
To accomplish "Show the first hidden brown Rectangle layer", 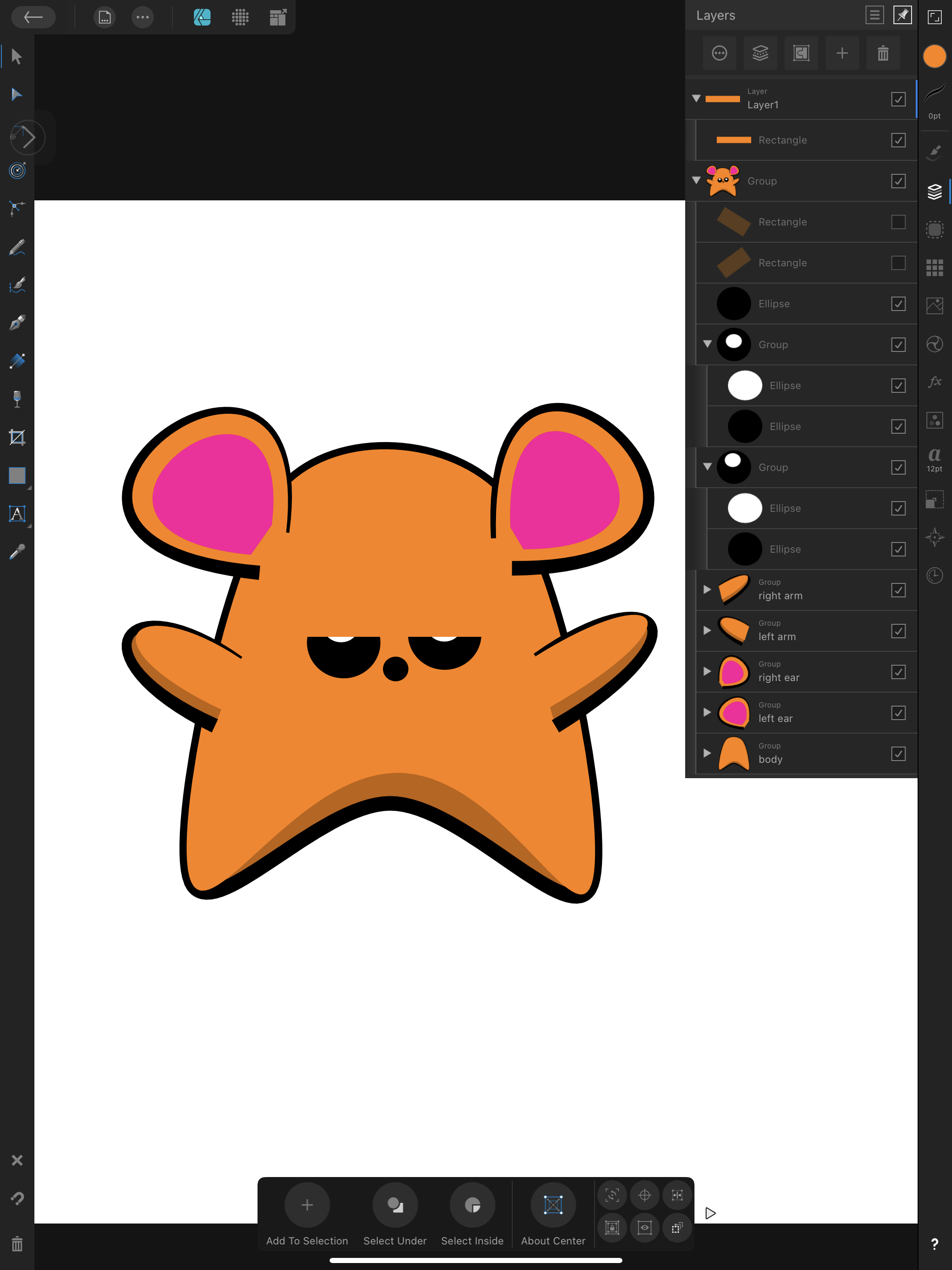I will pos(898,222).
